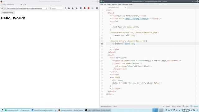Open the dv keyboard layout indicator
Viewport: 199px width, 112px height.
169,110
